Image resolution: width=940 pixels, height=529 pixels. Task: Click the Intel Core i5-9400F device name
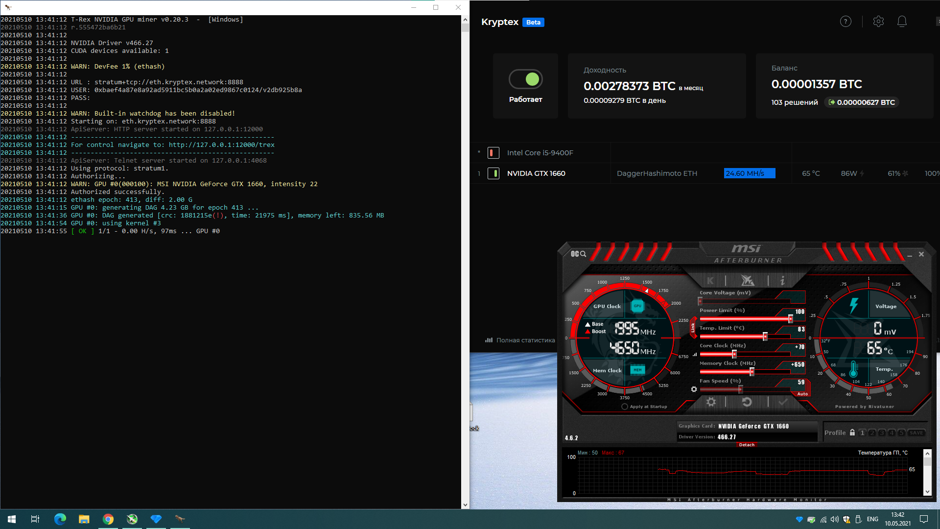pos(540,153)
